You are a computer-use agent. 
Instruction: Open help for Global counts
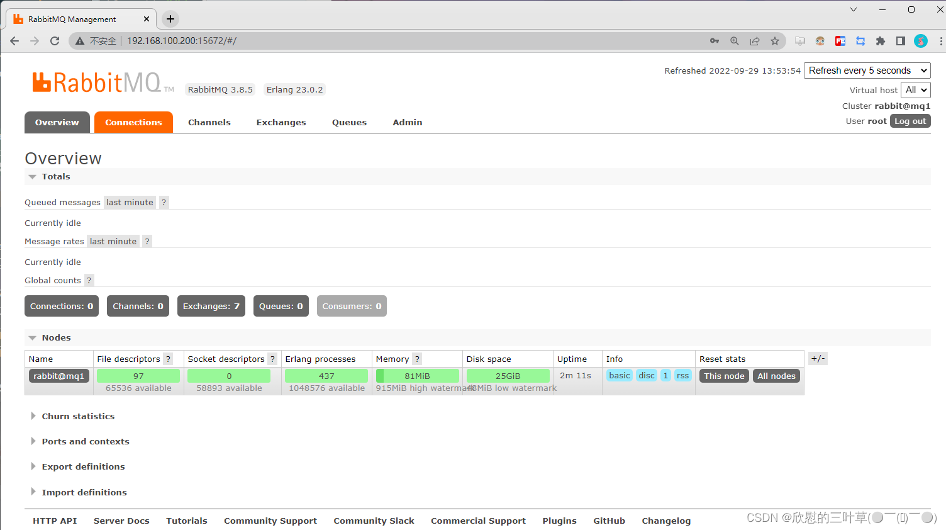pyautogui.click(x=89, y=280)
